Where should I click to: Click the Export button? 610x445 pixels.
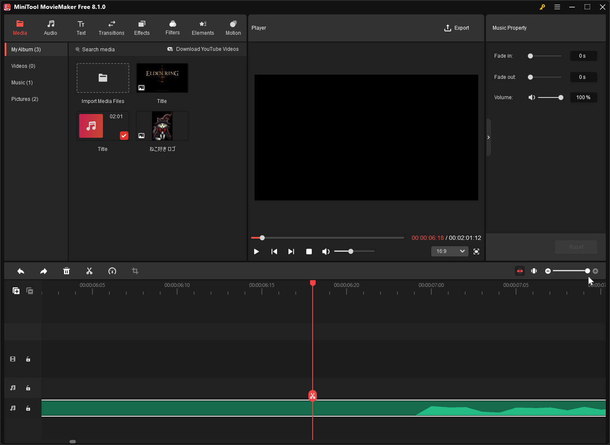[x=457, y=28]
